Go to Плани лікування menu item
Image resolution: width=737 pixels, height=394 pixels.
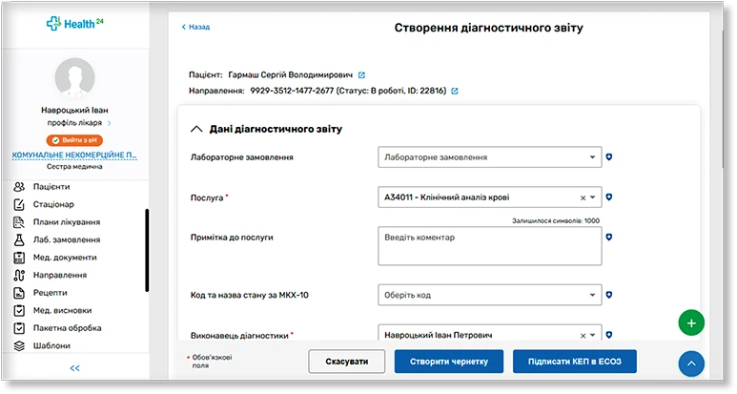67,222
